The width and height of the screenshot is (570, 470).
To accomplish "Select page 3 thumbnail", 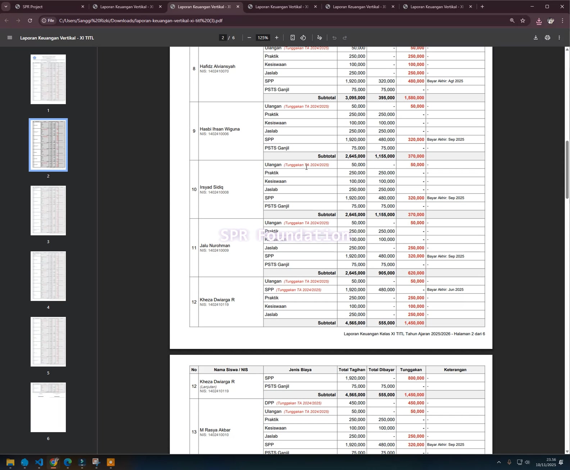I will 48,210.
